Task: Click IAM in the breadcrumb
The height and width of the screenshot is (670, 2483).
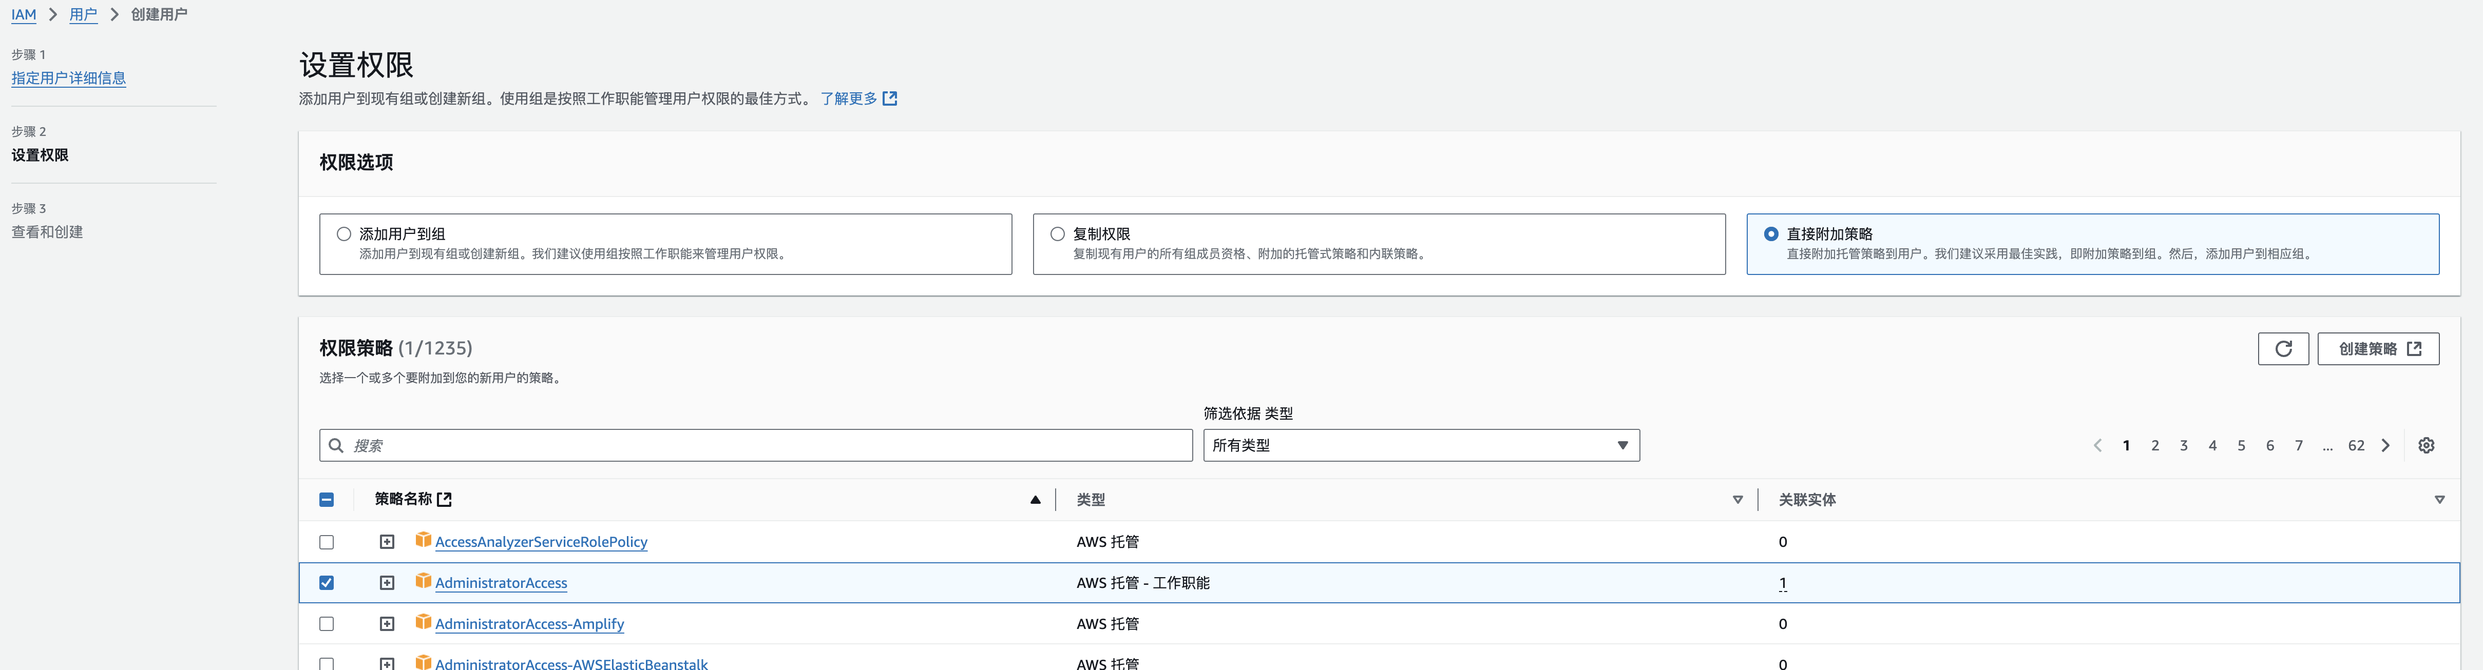Action: (23, 14)
